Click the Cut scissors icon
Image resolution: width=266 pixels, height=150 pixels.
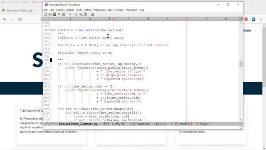76,15
